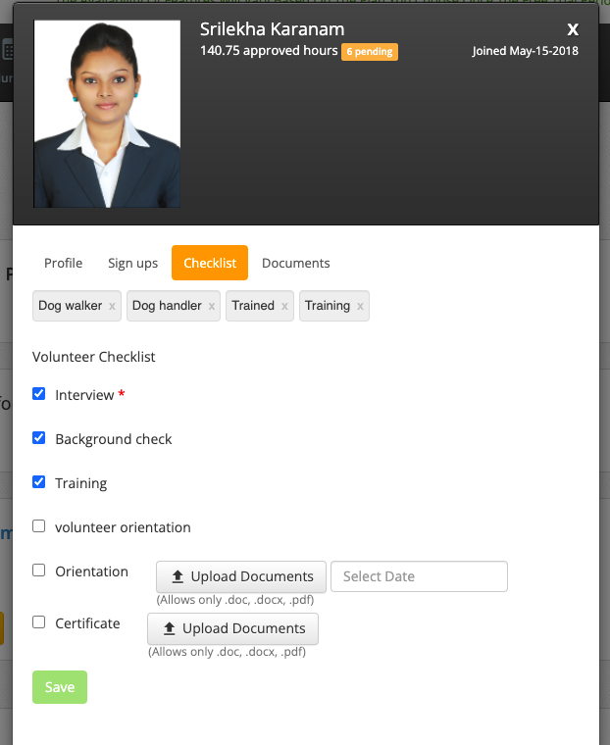Image resolution: width=610 pixels, height=745 pixels.
Task: Uncheck the Interview checkbox
Action: pos(39,394)
